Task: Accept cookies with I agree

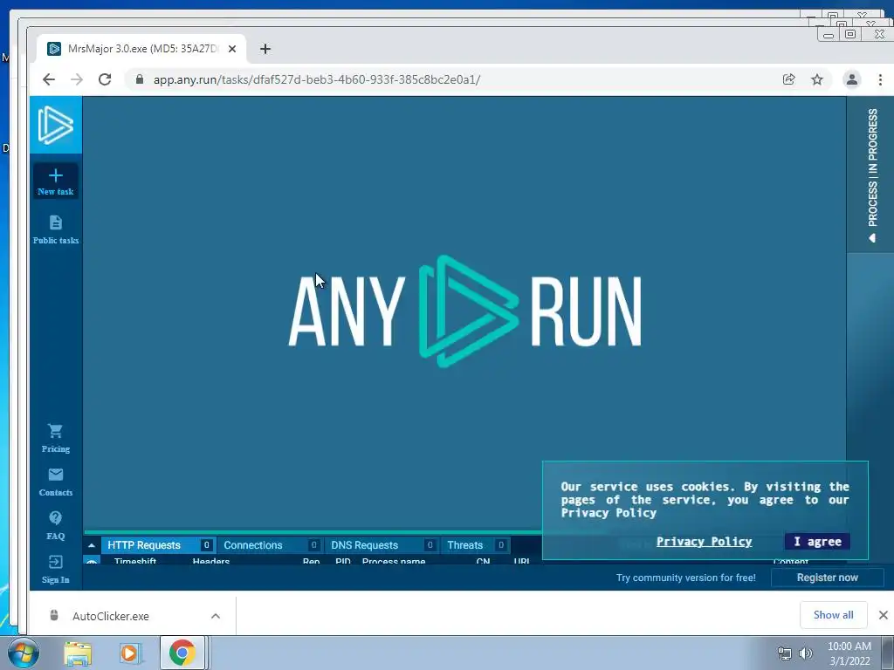Action: click(817, 541)
